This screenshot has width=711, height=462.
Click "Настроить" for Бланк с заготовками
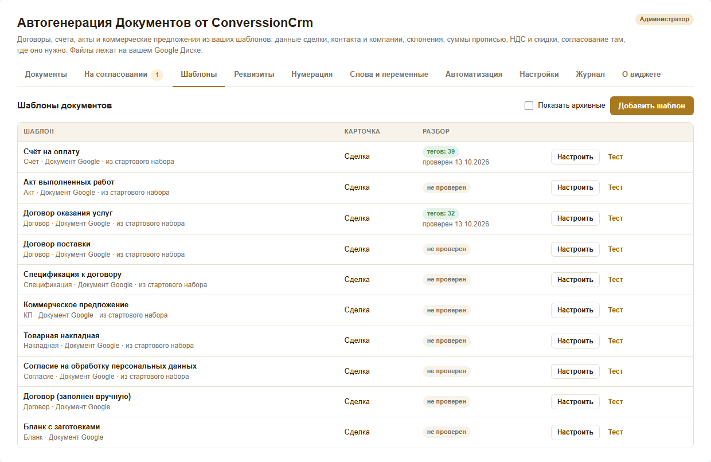click(575, 433)
